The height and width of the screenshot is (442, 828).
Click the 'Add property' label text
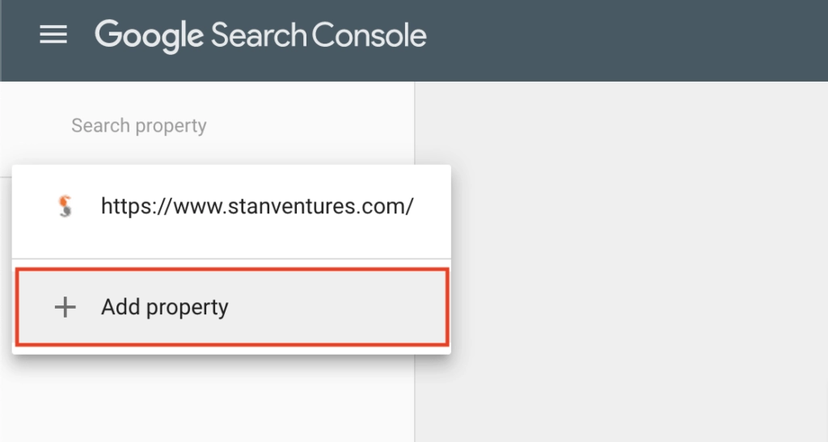coord(165,307)
